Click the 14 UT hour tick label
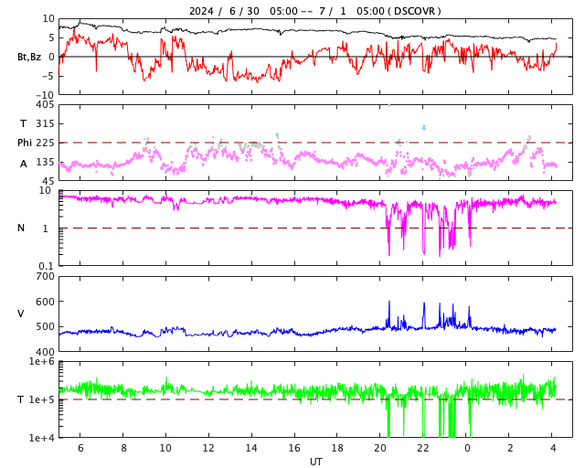The height and width of the screenshot is (468, 585). 251,448
